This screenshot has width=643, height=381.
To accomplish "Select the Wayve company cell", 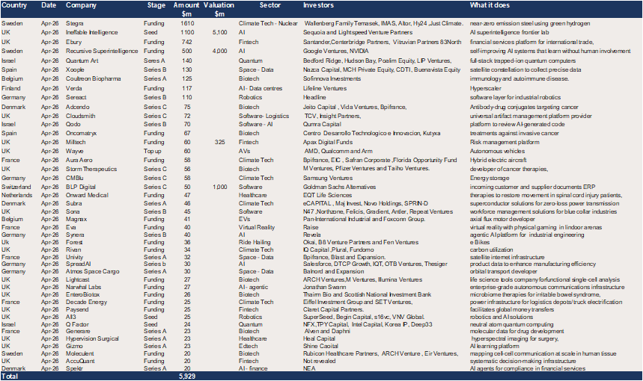I will tap(75, 151).
